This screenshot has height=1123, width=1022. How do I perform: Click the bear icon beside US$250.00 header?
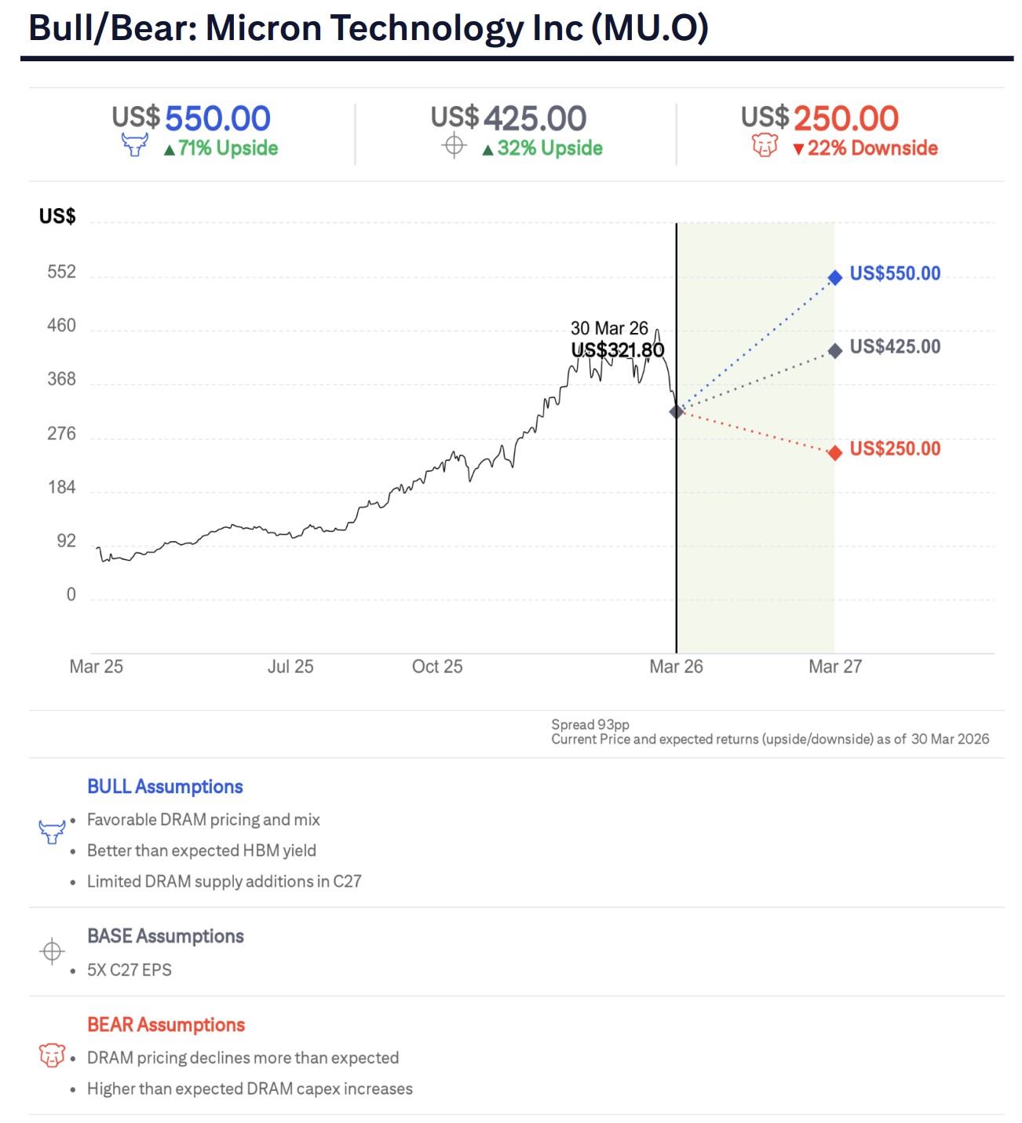tap(765, 145)
